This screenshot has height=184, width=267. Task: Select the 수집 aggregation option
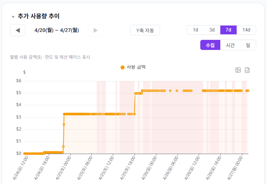point(210,45)
